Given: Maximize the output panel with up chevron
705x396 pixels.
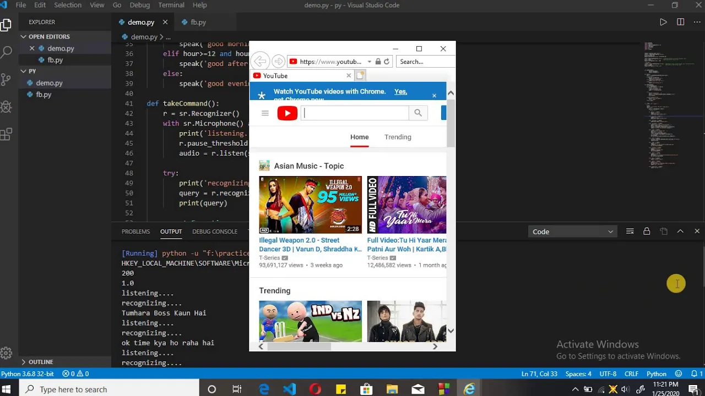Looking at the screenshot, I should [680, 232].
